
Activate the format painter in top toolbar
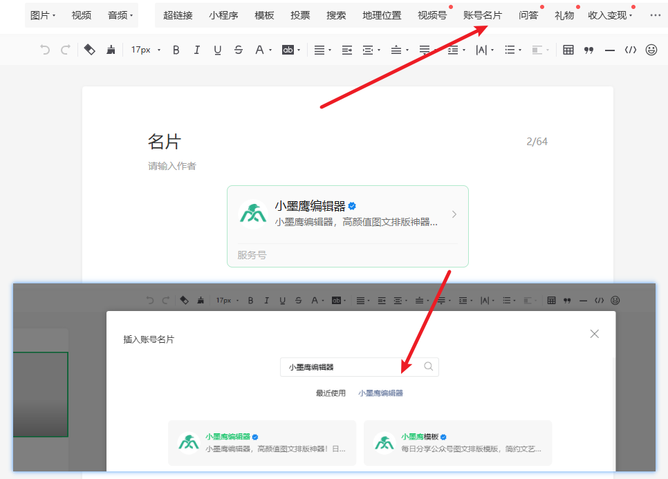click(111, 50)
